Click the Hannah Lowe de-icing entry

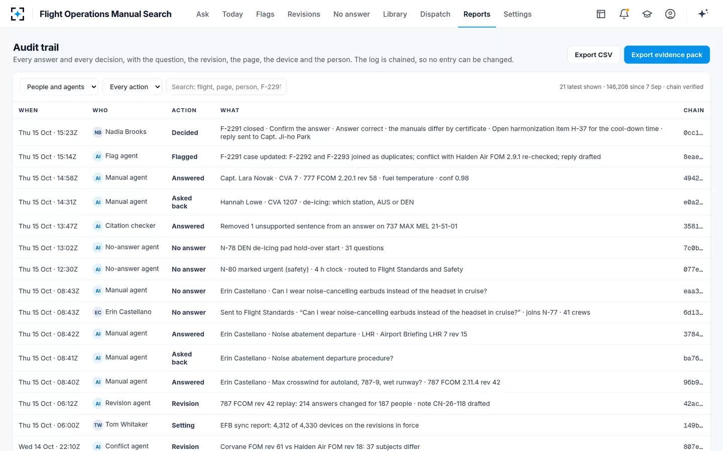tap(317, 202)
